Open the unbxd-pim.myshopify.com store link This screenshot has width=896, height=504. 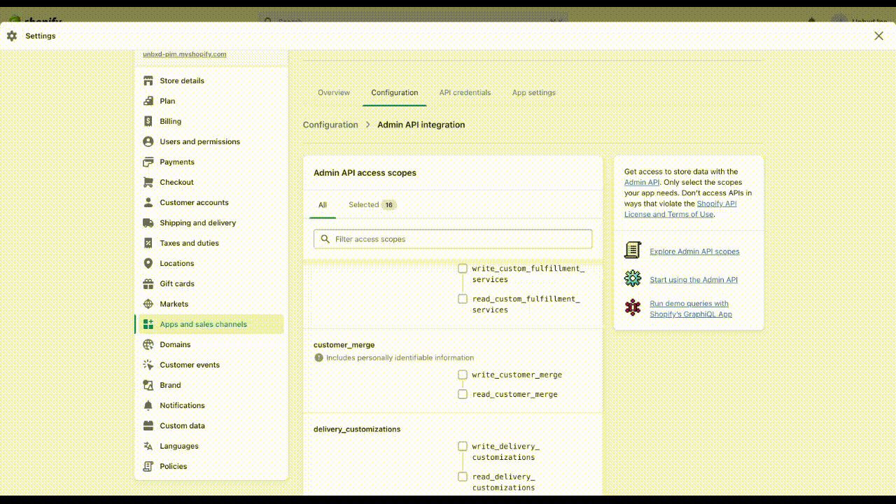pos(185,54)
